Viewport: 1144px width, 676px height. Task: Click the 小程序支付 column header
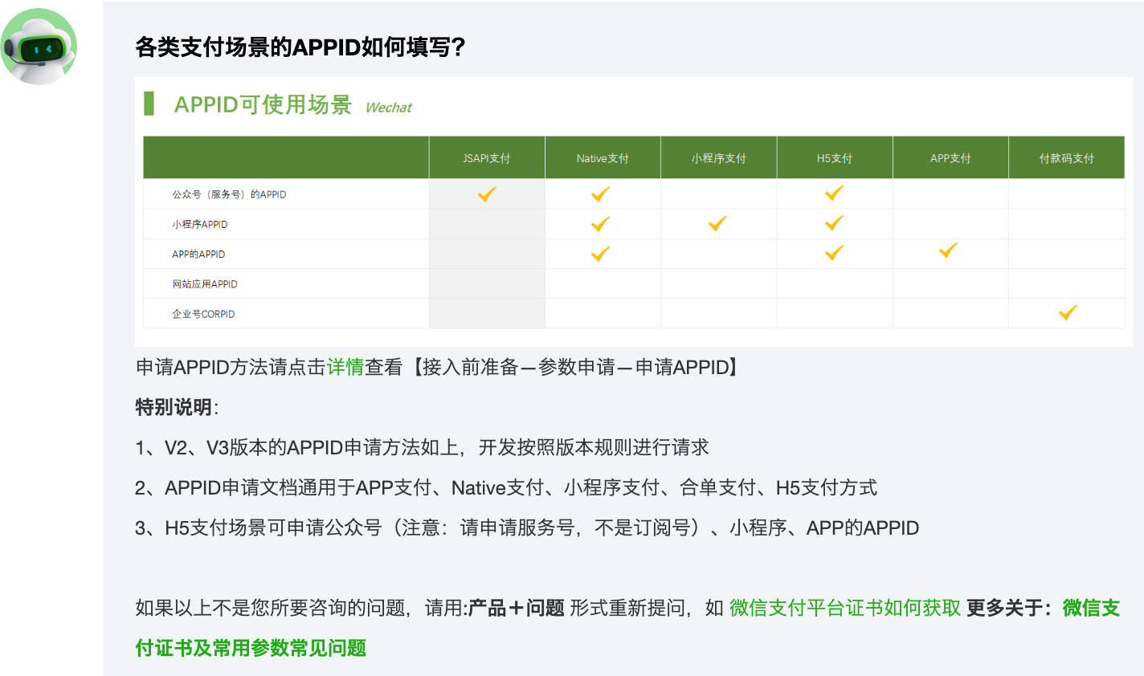pyautogui.click(x=719, y=158)
